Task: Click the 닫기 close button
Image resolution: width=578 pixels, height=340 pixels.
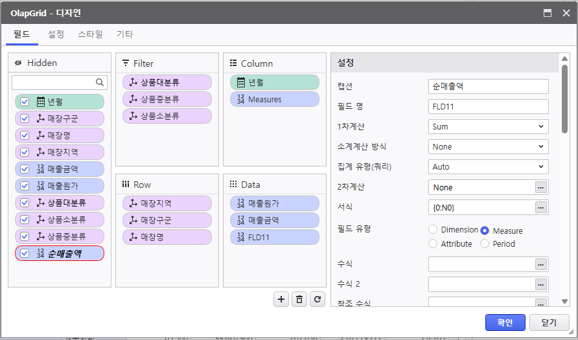Action: tap(549, 323)
